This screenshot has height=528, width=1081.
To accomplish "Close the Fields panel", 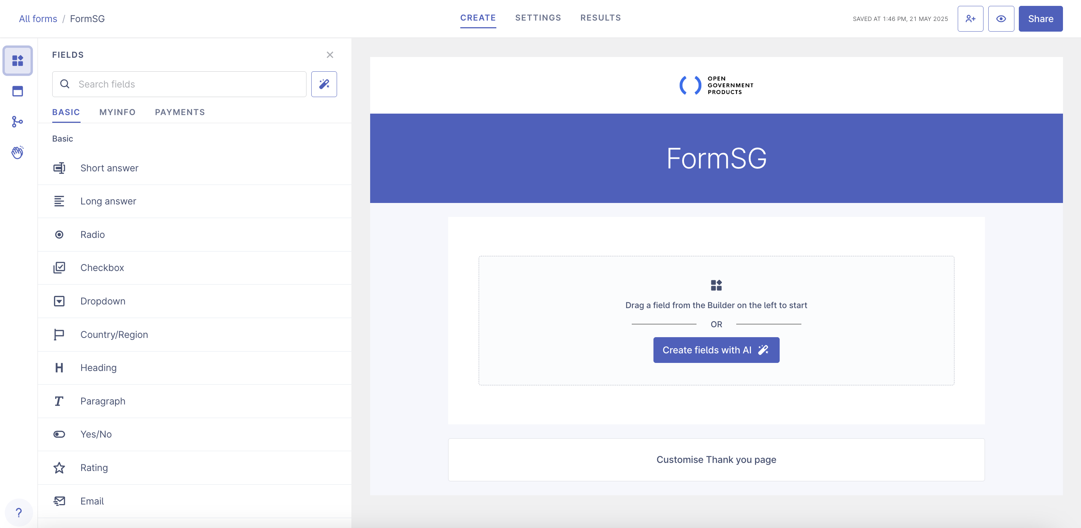I will [329, 55].
